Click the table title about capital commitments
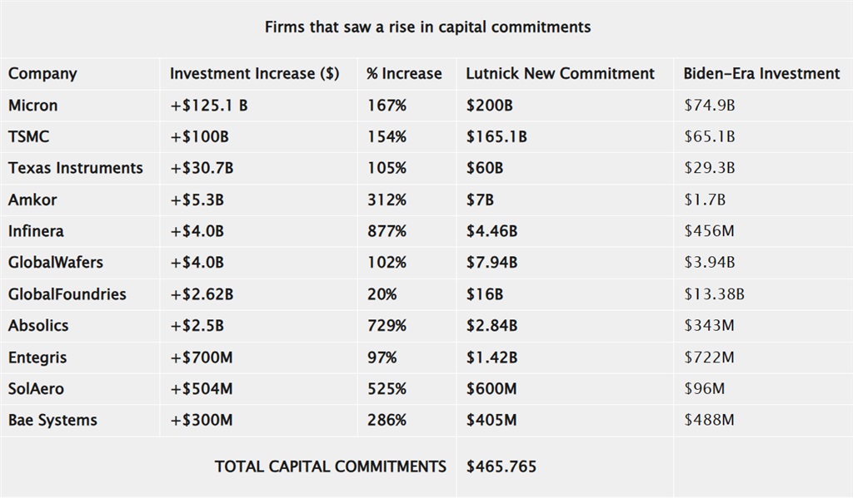 (427, 27)
